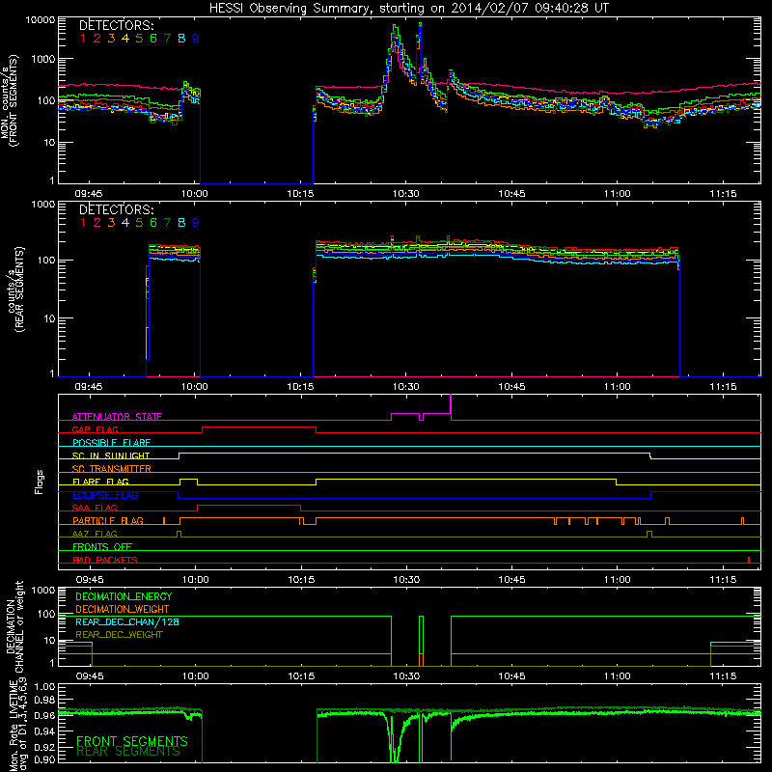Click the red BAD_PACKETS tick near 11:18
The image size is (772, 772).
pos(749,560)
